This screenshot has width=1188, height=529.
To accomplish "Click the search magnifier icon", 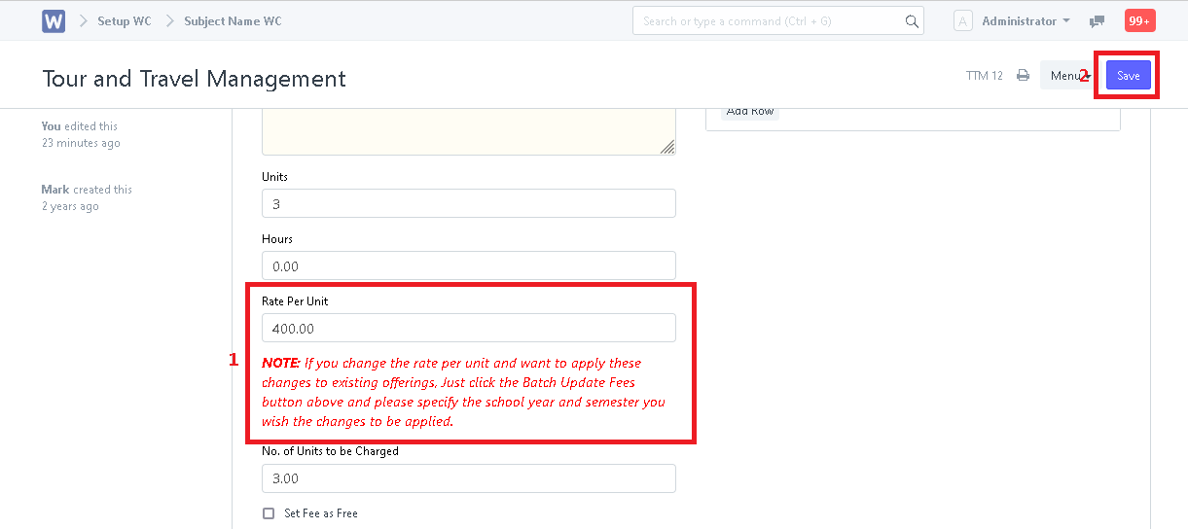I will click(912, 20).
